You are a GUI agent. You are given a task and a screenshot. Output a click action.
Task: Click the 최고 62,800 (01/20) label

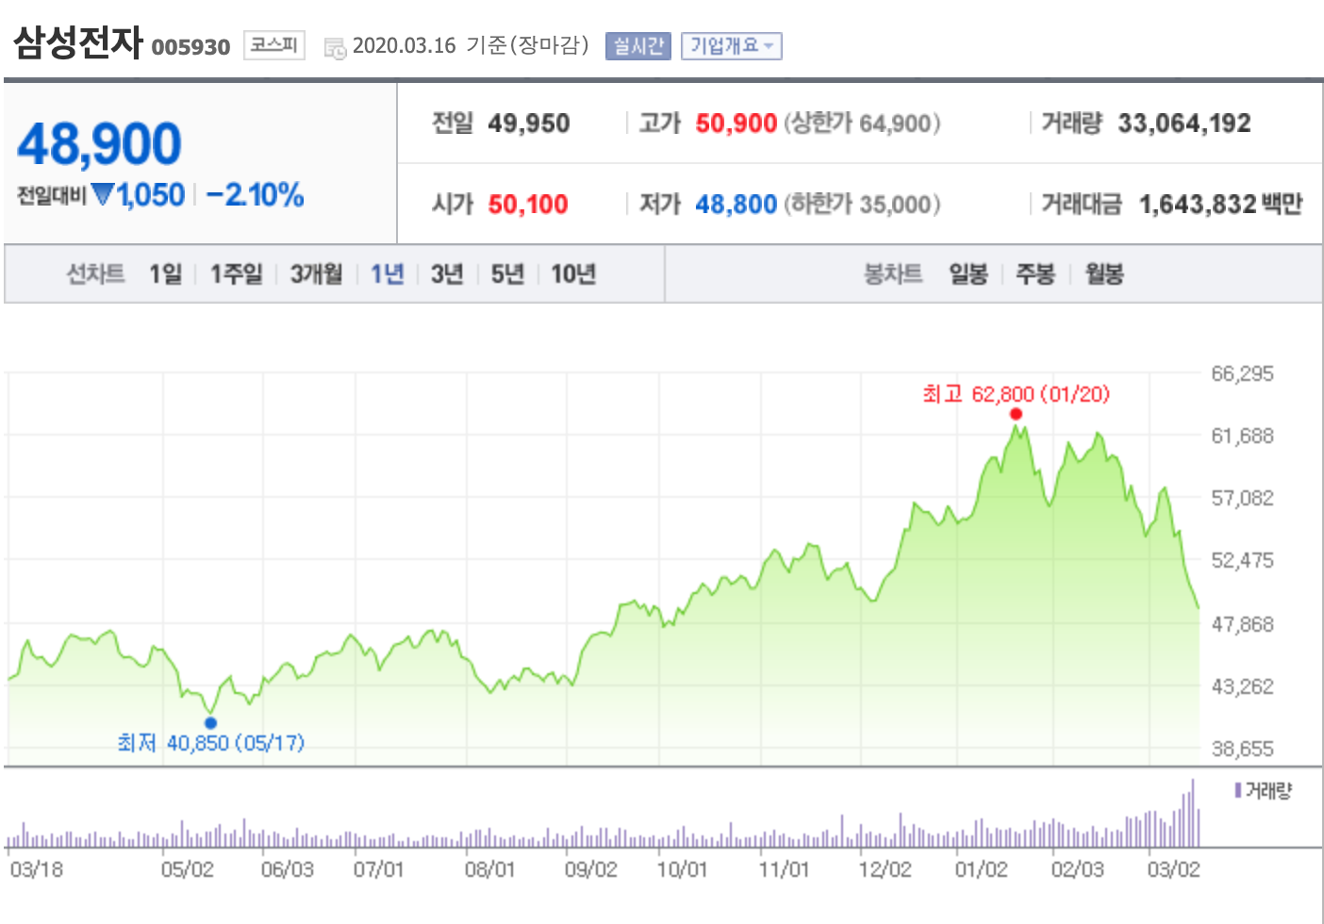click(x=1016, y=394)
